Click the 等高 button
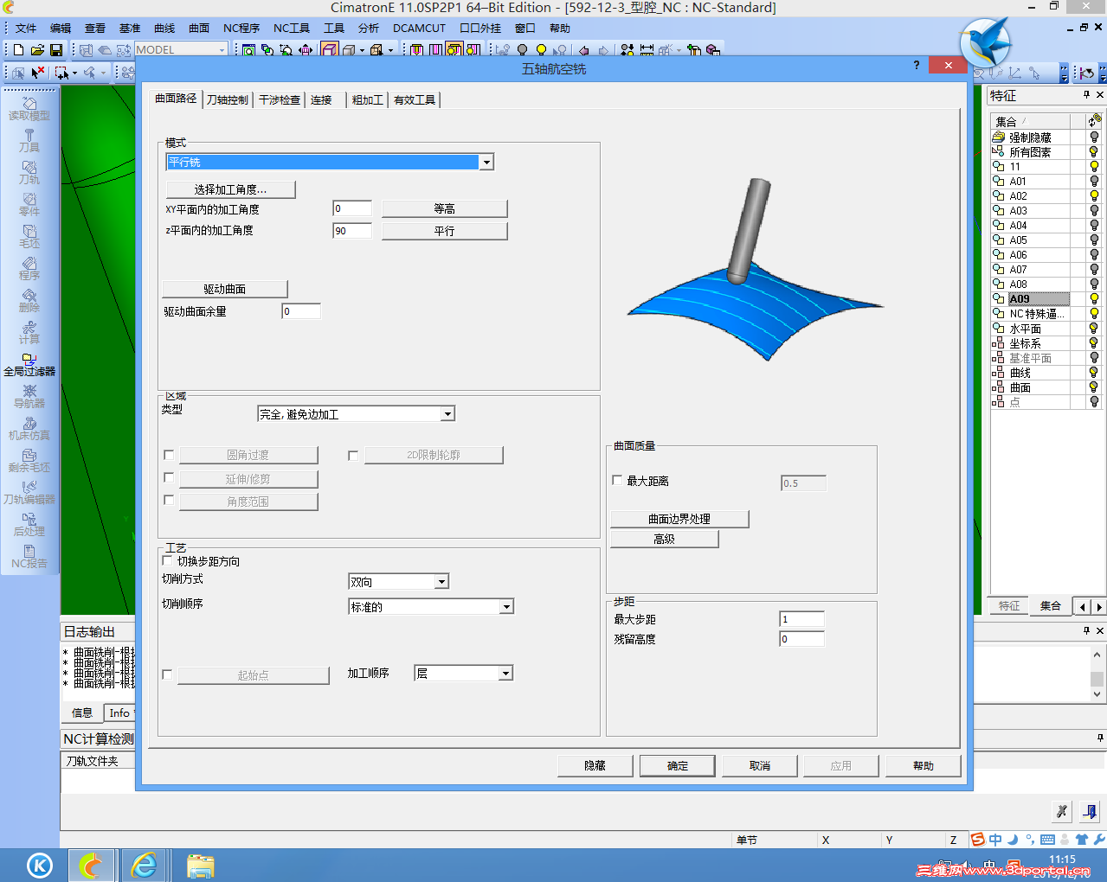Screen dimensions: 1107x882 pyautogui.click(x=444, y=208)
